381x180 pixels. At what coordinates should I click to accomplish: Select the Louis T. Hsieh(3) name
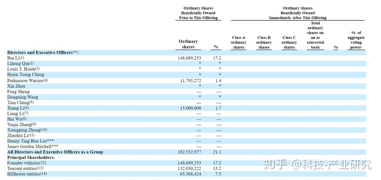[x=23, y=69]
